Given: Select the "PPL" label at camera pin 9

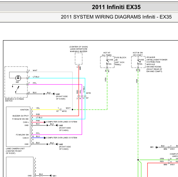Looking at the screenshot, I should point(38,133).
